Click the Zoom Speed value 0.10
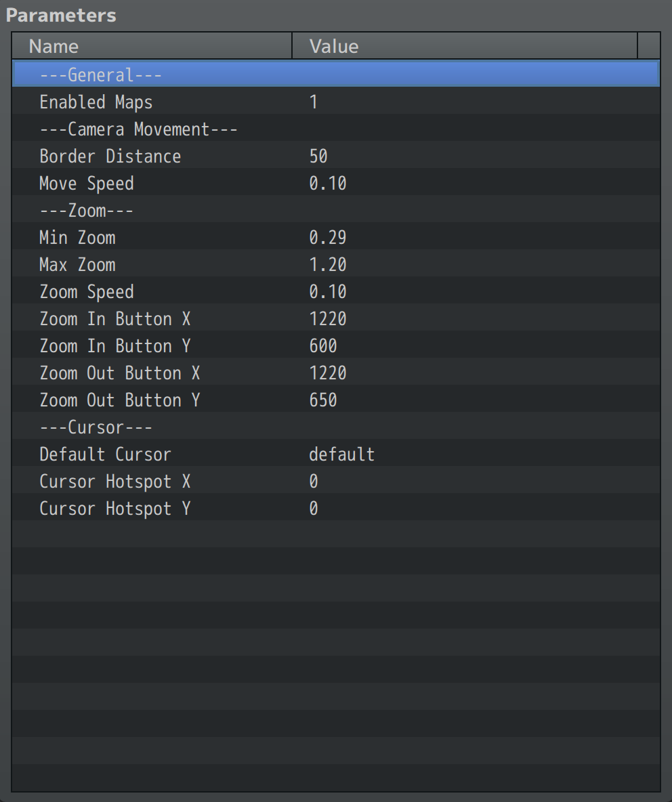 point(328,291)
